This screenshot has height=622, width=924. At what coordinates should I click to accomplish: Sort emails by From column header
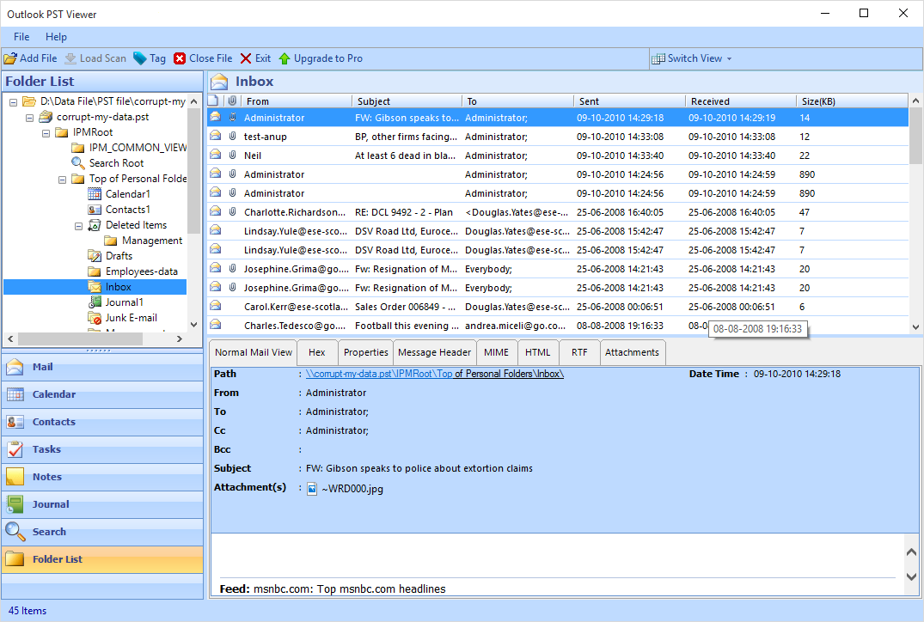tap(297, 101)
